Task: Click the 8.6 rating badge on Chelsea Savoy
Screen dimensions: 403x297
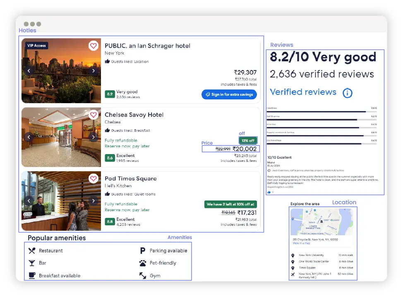Action: coord(110,158)
